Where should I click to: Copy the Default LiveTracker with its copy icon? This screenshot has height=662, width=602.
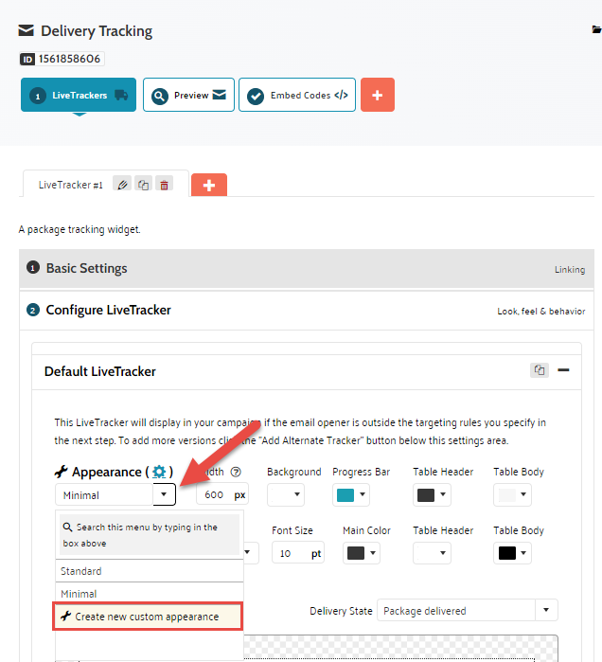coord(540,370)
